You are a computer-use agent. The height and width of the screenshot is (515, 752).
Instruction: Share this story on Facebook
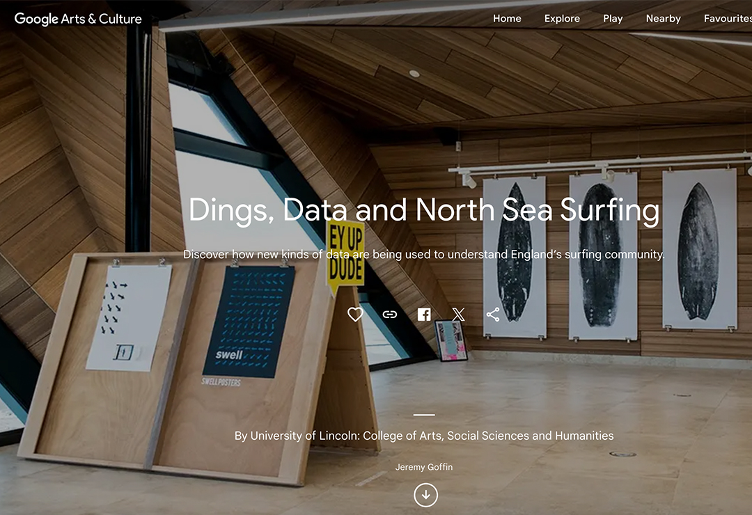[x=424, y=315]
